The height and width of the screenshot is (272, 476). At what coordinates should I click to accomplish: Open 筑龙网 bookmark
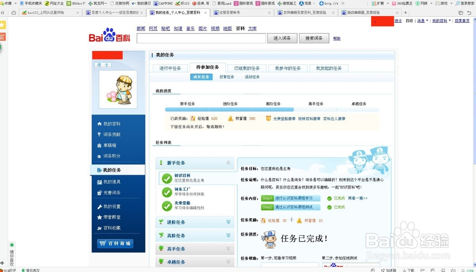pyautogui.click(x=98, y=3)
